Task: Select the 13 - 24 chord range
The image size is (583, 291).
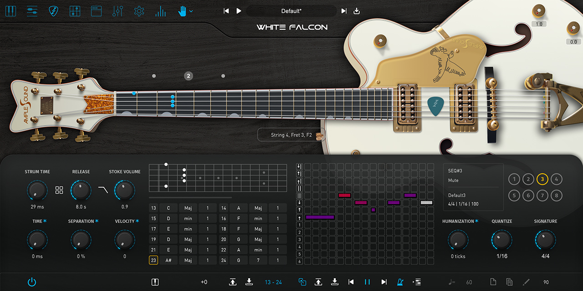Action: 273,282
